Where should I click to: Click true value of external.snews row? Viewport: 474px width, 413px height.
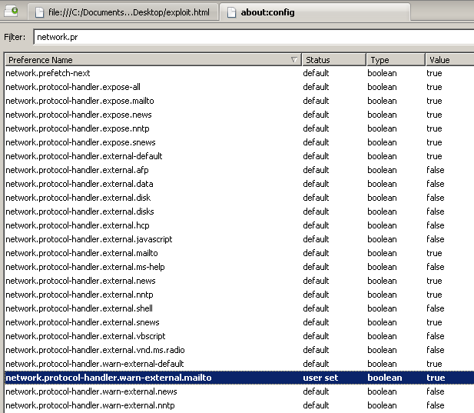pyautogui.click(x=434, y=322)
